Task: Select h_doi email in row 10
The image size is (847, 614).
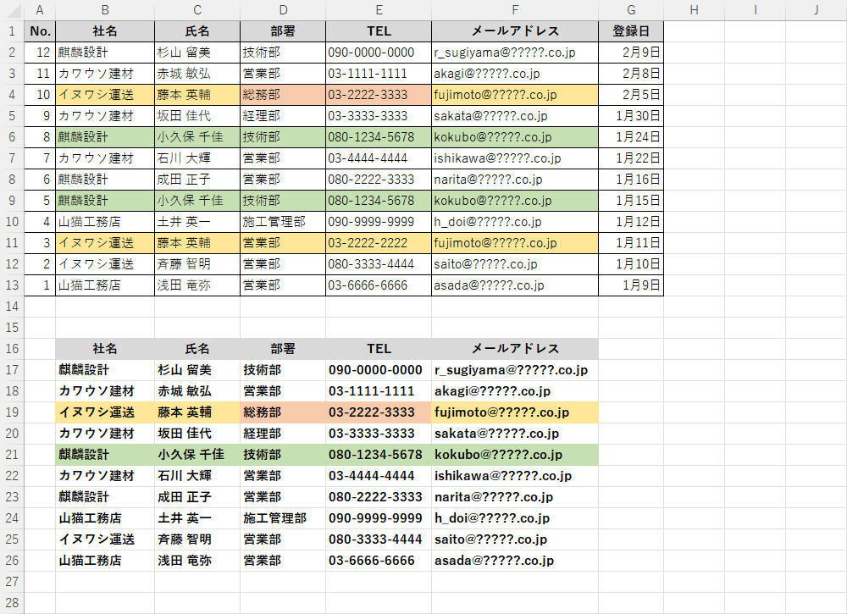Action: [x=515, y=222]
